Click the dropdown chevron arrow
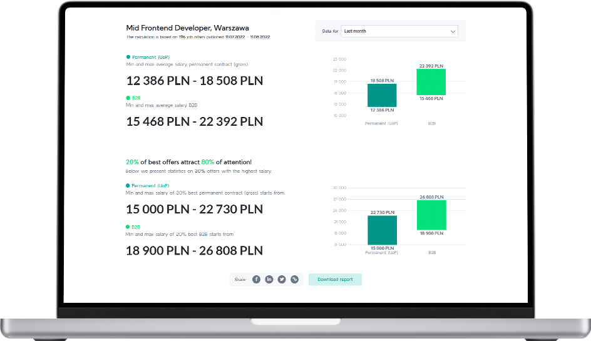 tap(453, 31)
